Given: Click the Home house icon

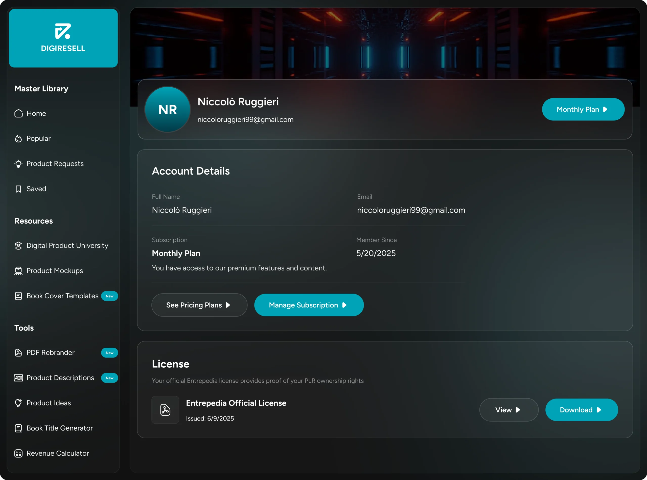Looking at the screenshot, I should coord(18,113).
